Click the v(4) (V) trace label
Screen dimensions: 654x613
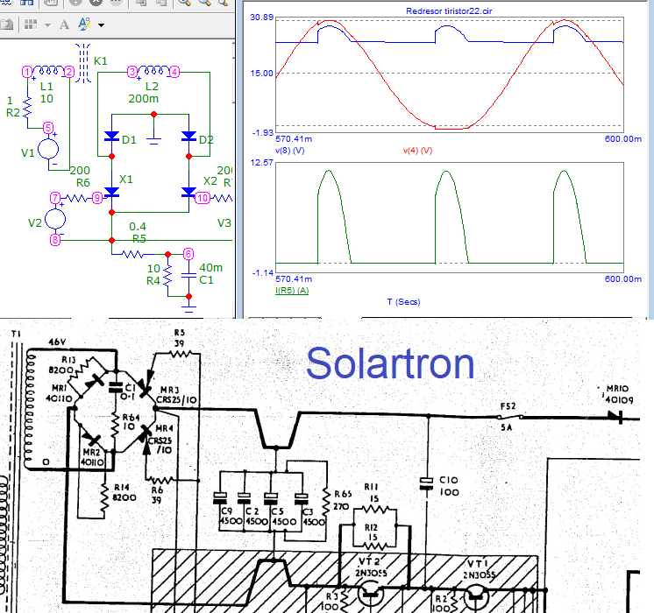pos(417,151)
